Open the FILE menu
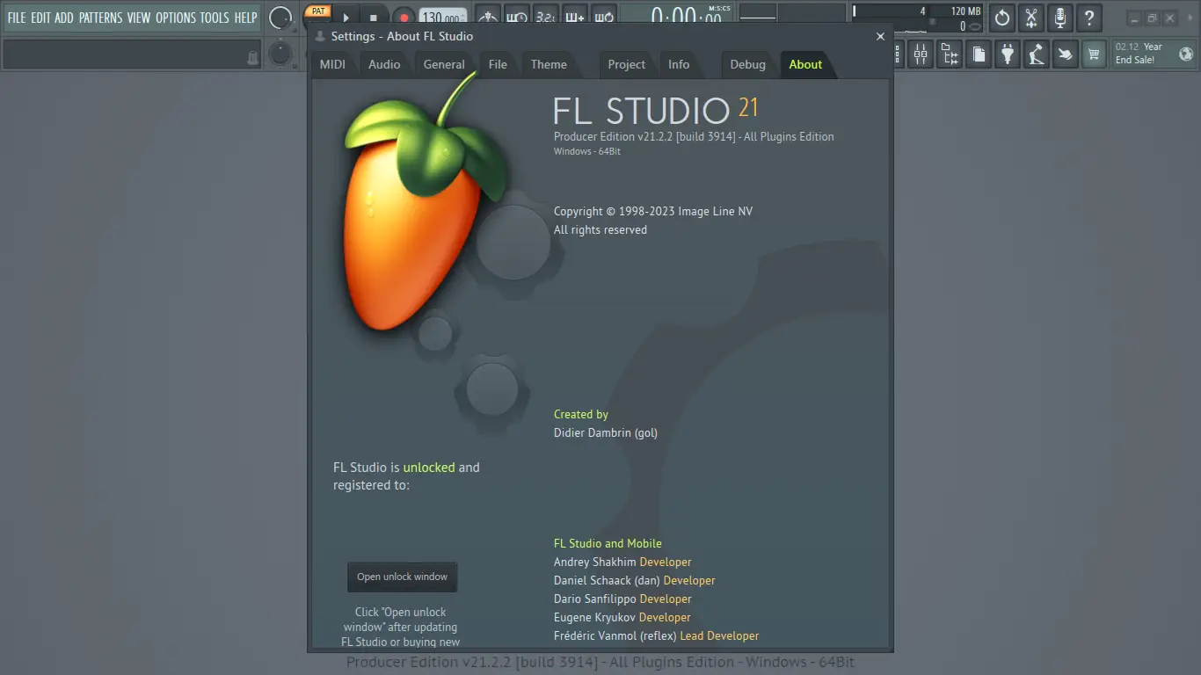Image resolution: width=1201 pixels, height=675 pixels. pos(17,18)
